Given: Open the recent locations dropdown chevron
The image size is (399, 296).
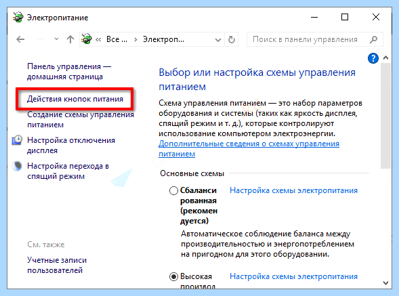Looking at the screenshot, I should pos(56,39).
